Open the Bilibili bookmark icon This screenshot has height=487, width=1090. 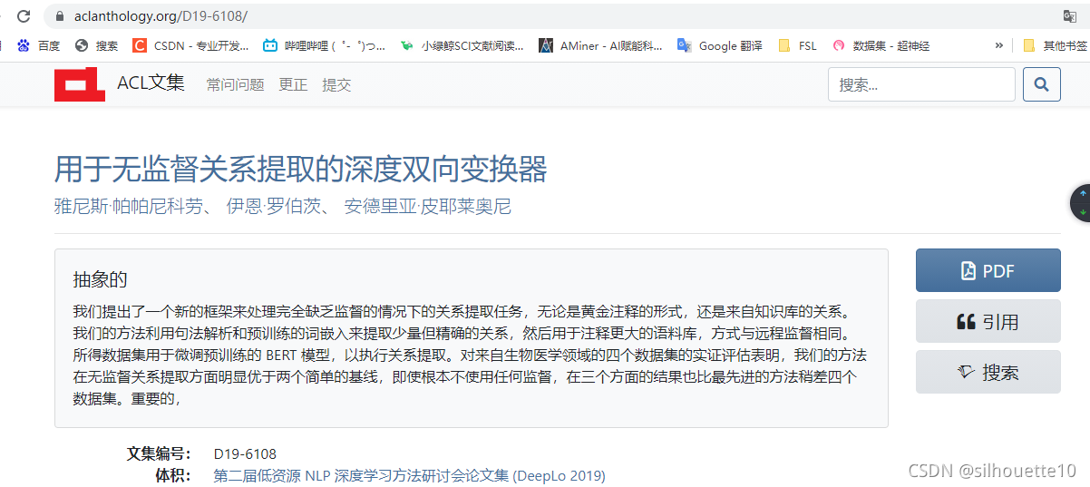270,45
